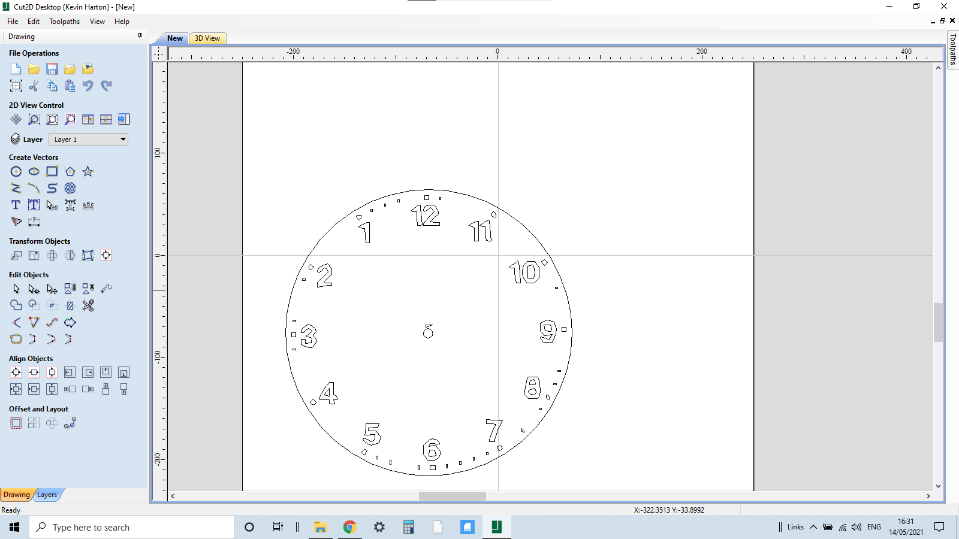
Task: Expand the Links taskbar chevron
Action: click(x=813, y=527)
